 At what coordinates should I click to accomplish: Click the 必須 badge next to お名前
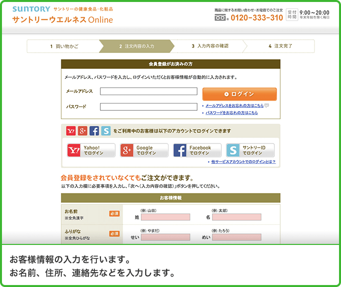[114, 214]
